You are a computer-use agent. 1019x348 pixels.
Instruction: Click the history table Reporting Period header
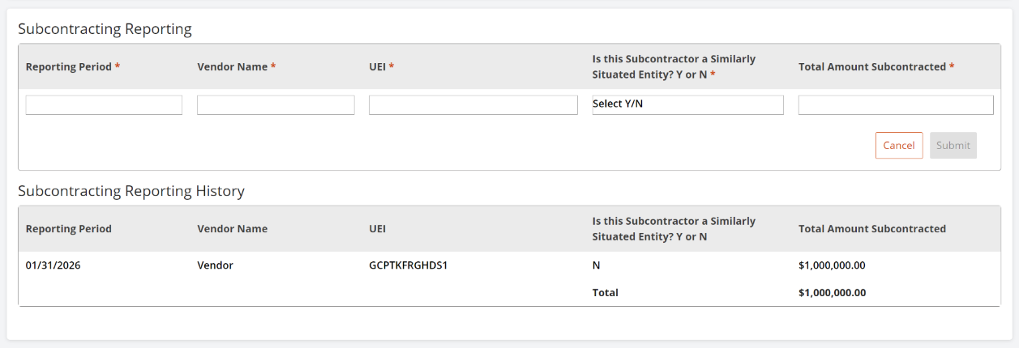[x=69, y=229]
